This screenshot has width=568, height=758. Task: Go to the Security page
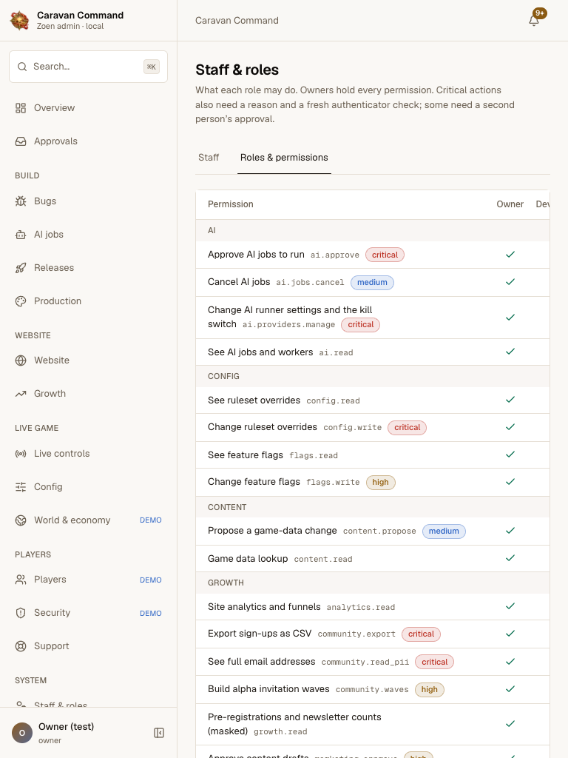tap(89, 613)
